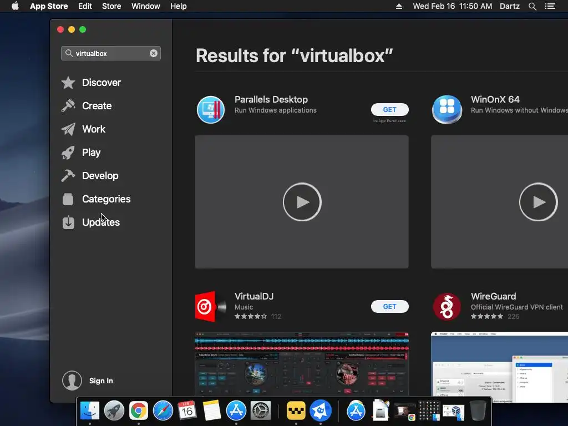
Task: Open Launchpad from the Dock
Action: (114, 411)
